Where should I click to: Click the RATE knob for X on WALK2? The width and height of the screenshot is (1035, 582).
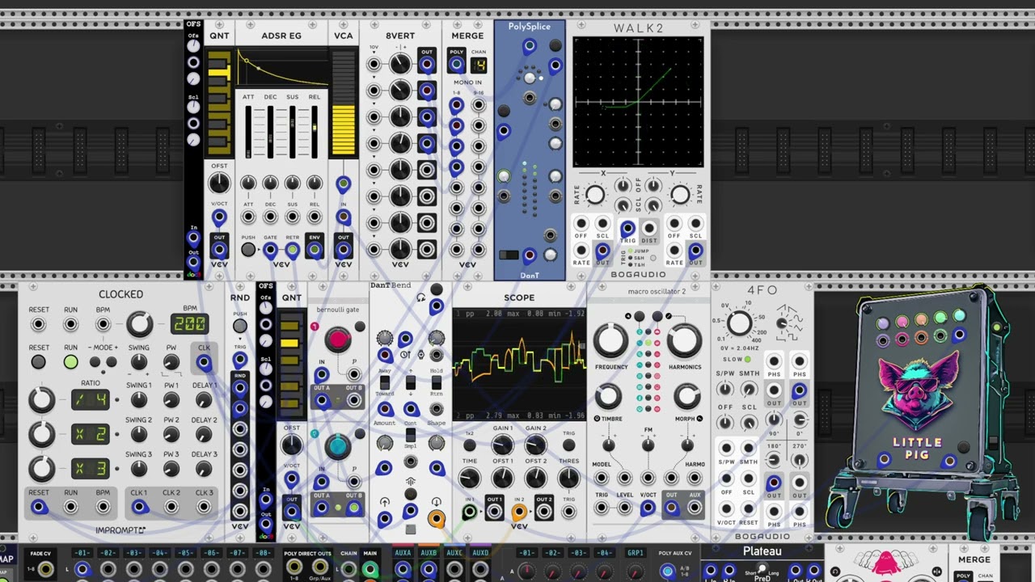[595, 194]
